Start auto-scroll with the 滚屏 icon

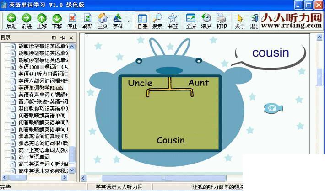coord(206,21)
